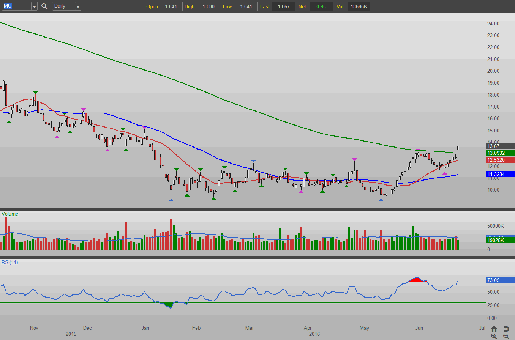Image resolution: width=515 pixels, height=340 pixels.
Task: Click the red 12.5320 moving average price tag
Action: pos(500,160)
